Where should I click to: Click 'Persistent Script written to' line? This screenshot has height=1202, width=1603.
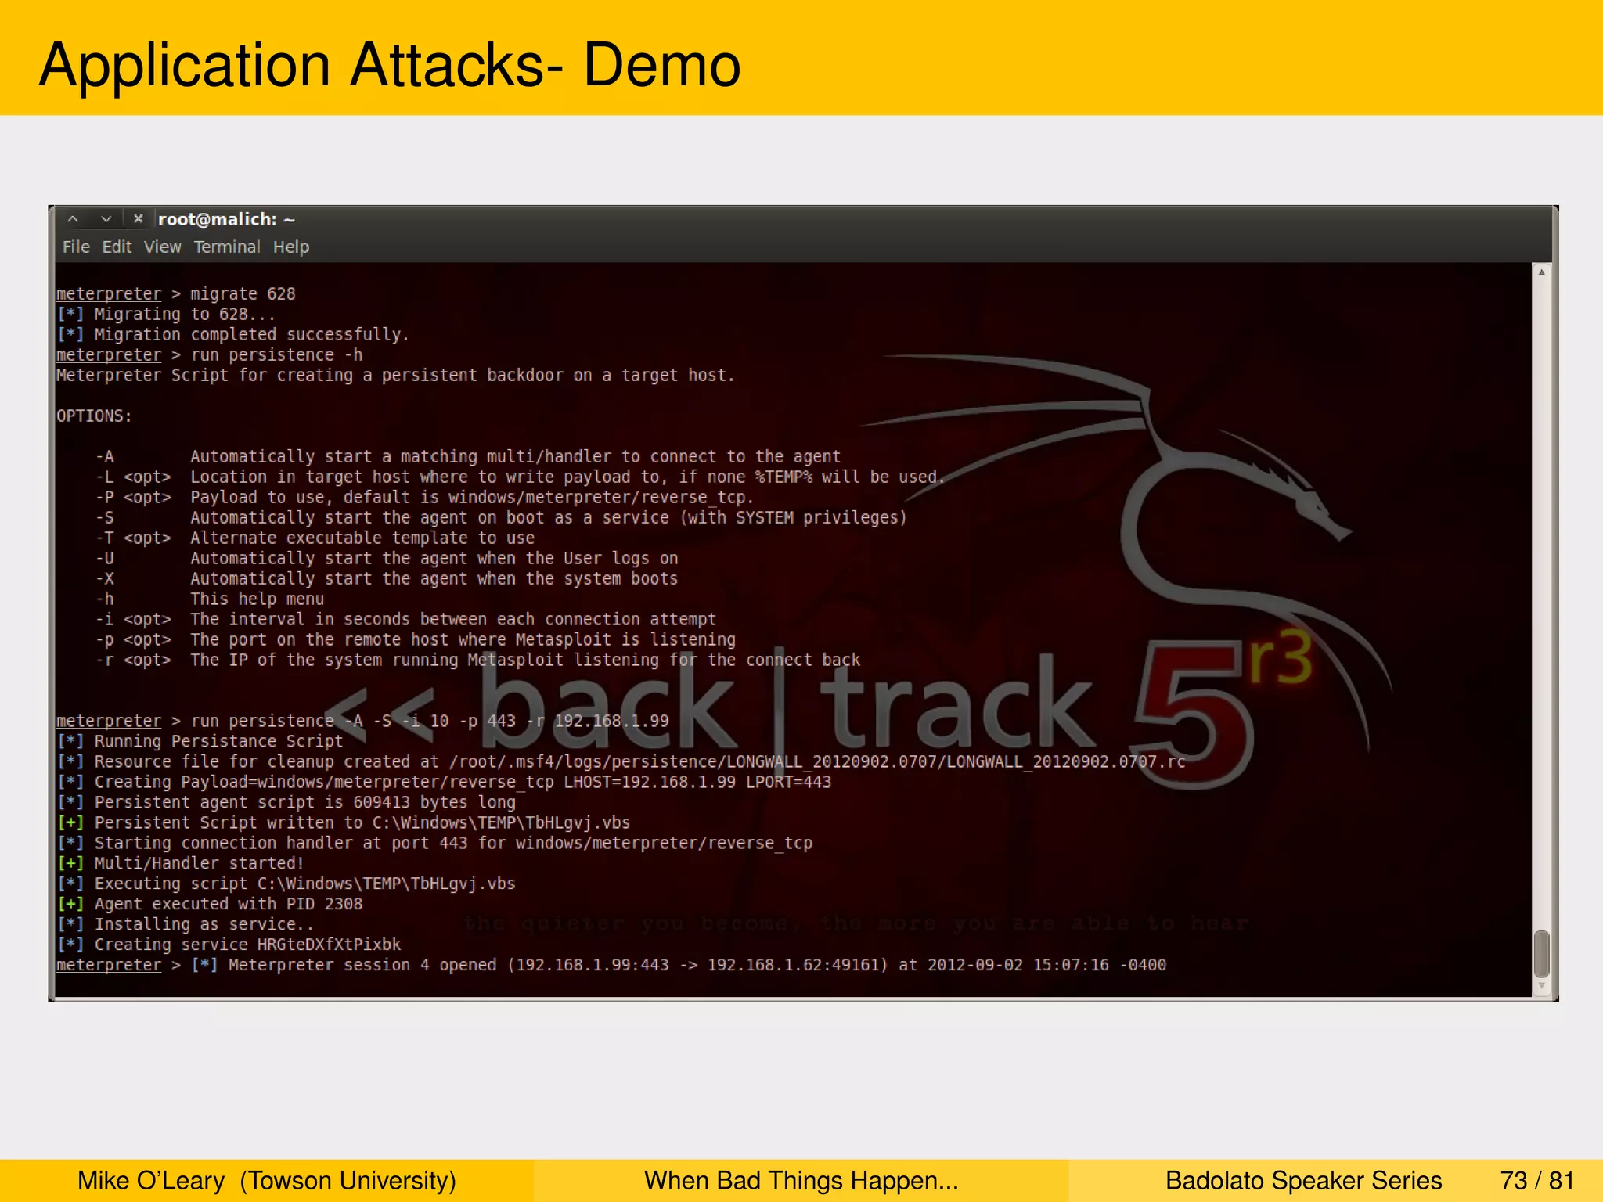(x=343, y=823)
